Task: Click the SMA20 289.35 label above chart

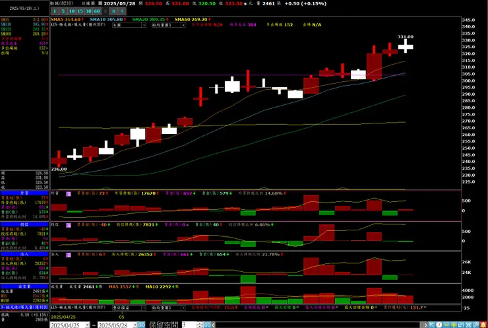Action: 150,19
